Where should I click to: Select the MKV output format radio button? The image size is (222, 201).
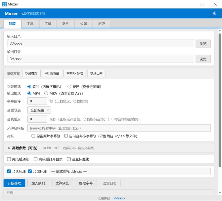pyautogui.click(x=46, y=93)
